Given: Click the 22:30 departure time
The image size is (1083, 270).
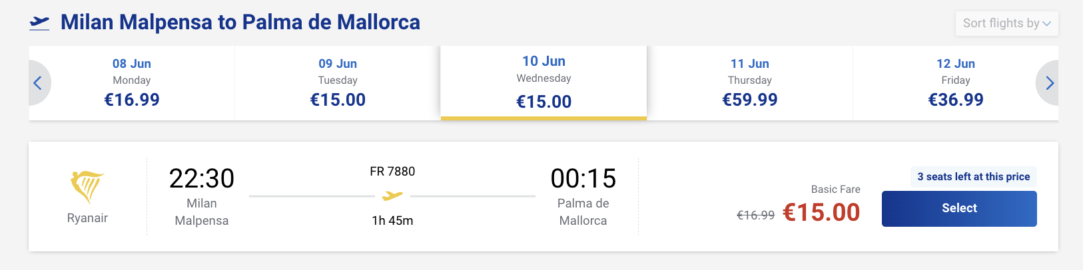Looking at the screenshot, I should [201, 179].
